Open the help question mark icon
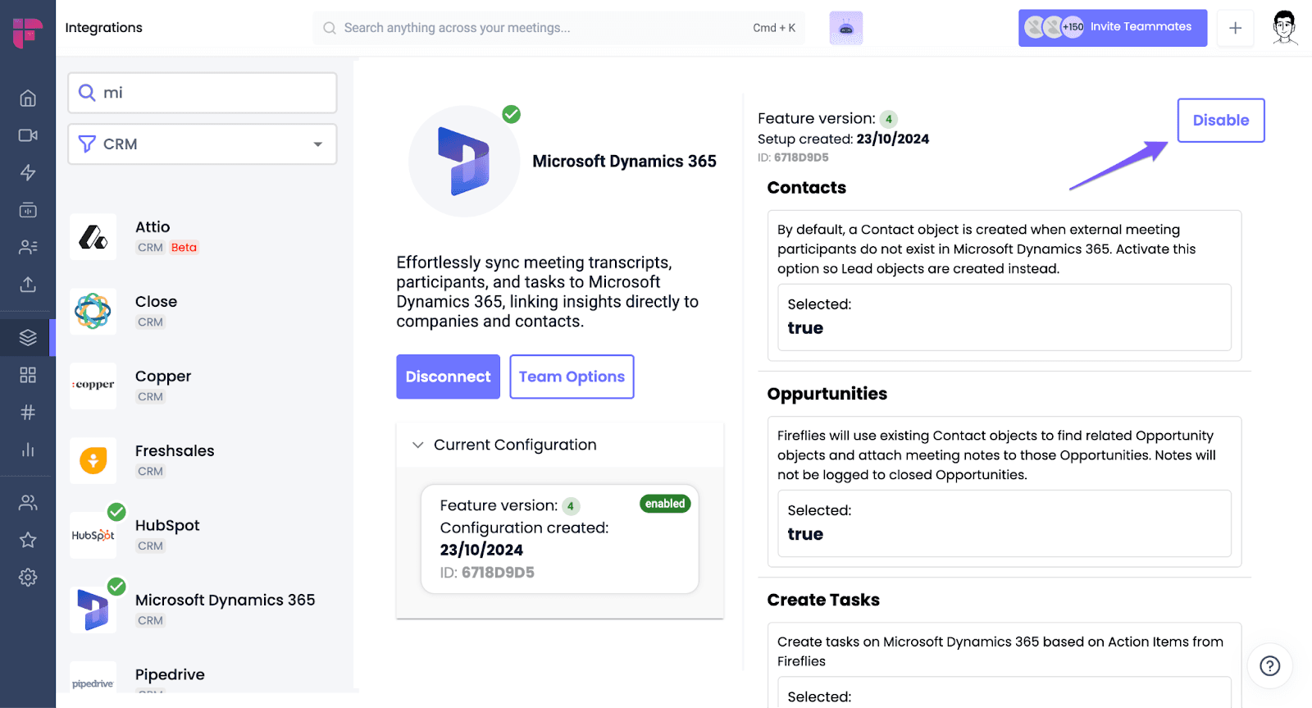The width and height of the screenshot is (1312, 708). pos(1269,665)
